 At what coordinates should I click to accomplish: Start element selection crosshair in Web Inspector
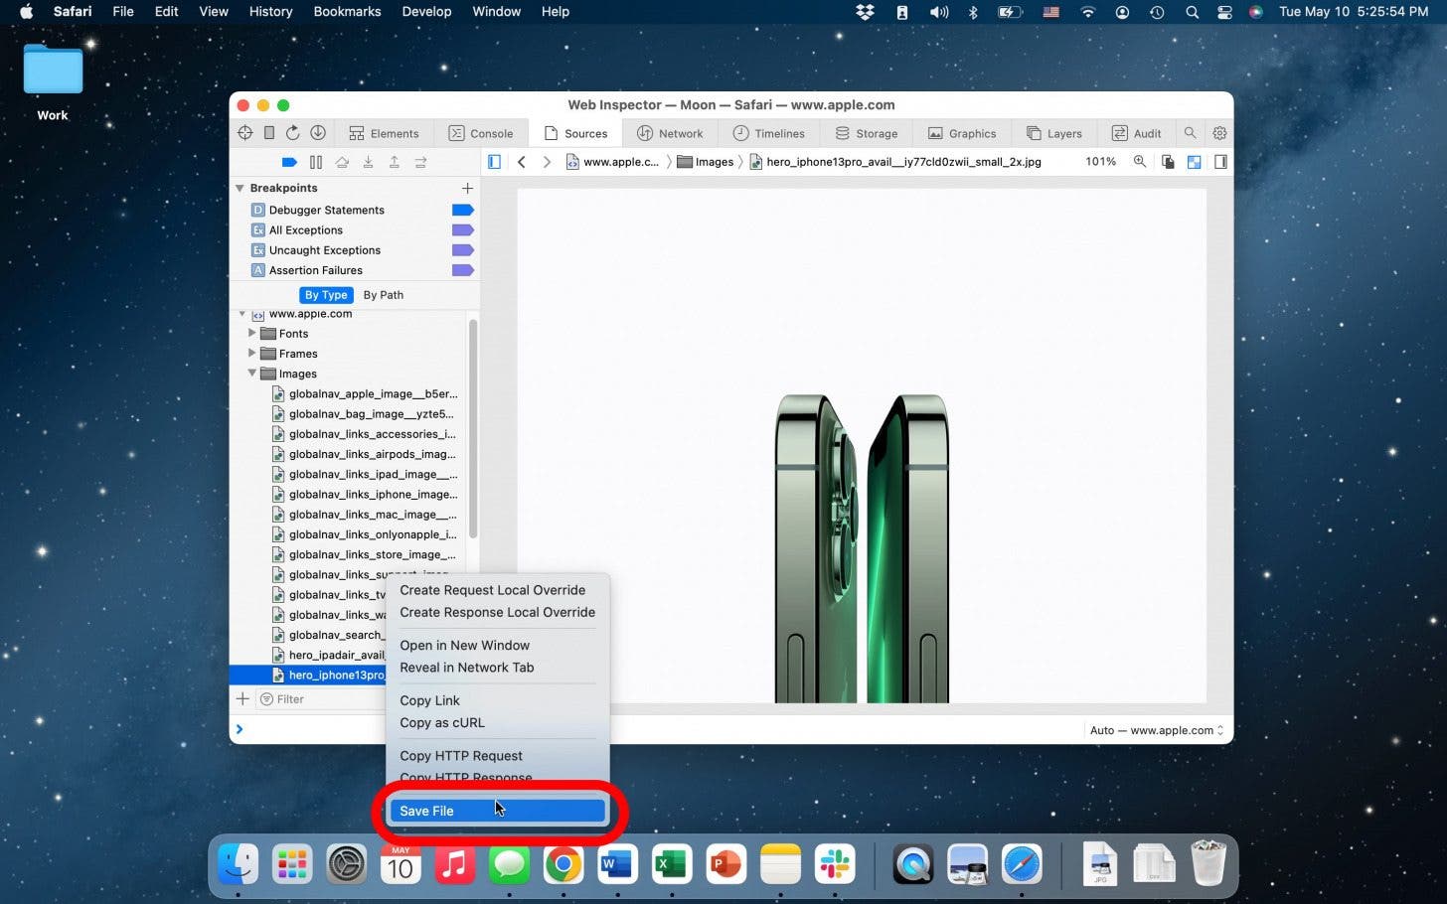(245, 133)
